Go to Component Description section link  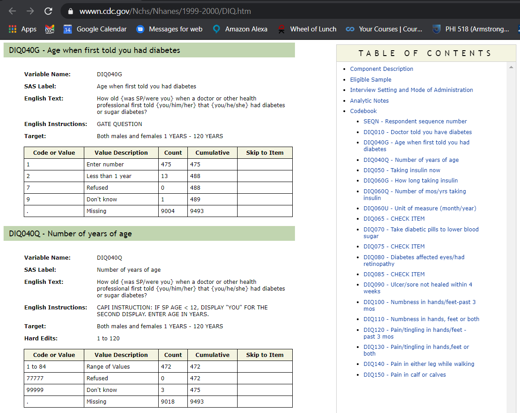[381, 69]
